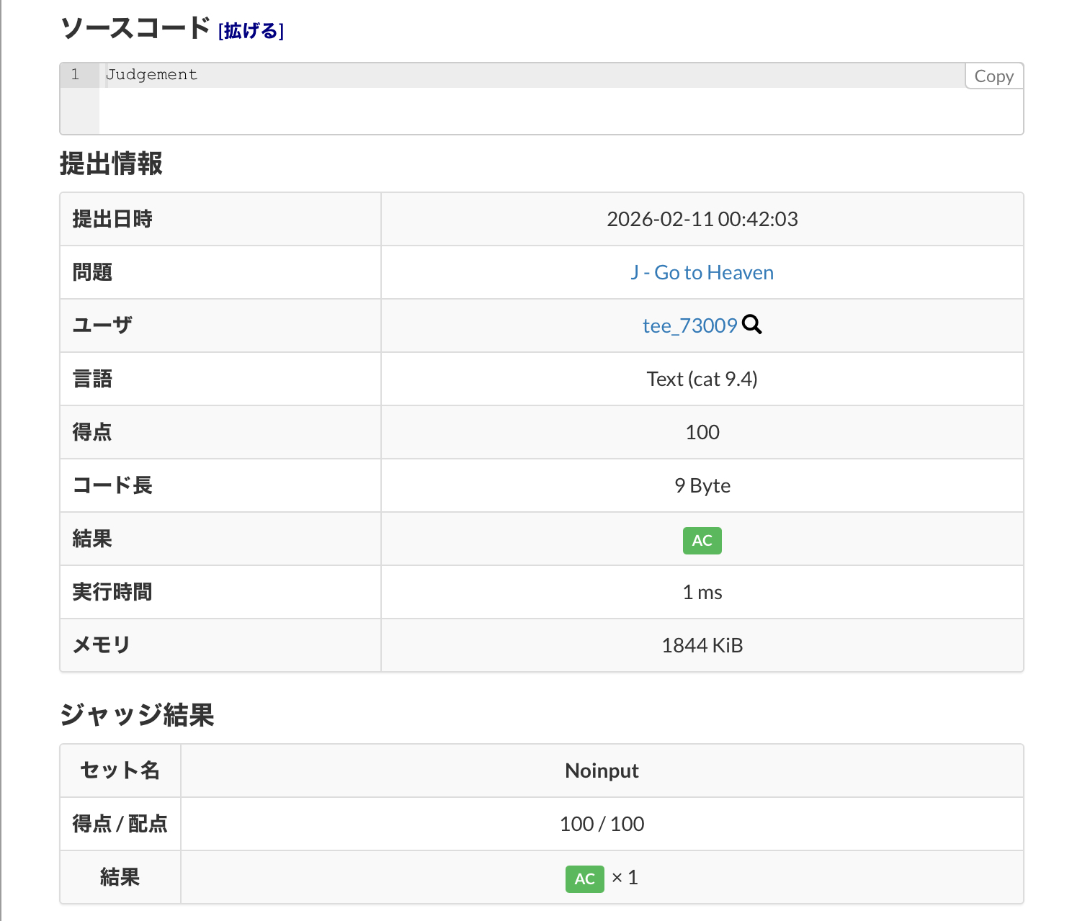
Task: Open user profile tee_73009
Action: click(689, 326)
